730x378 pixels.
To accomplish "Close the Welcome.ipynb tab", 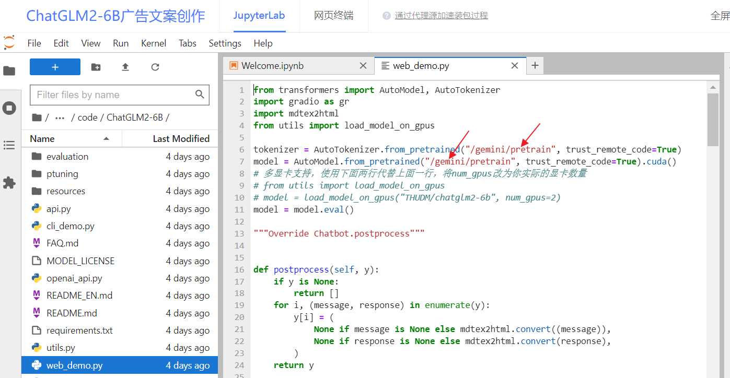I will (363, 66).
